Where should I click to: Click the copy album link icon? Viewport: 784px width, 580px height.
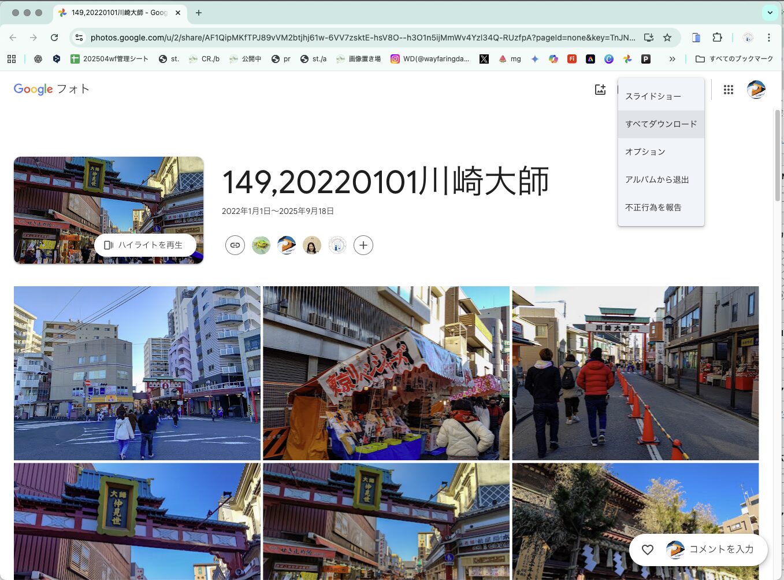click(x=235, y=245)
